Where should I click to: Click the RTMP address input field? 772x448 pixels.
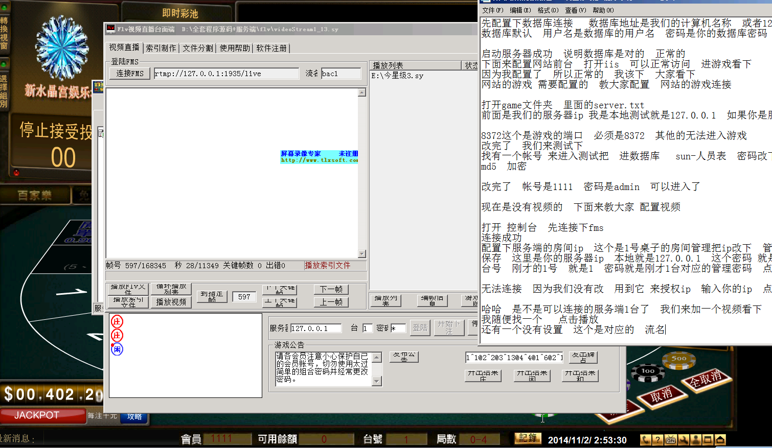click(226, 74)
